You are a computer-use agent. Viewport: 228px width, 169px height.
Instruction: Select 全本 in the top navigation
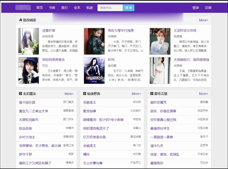77,8
